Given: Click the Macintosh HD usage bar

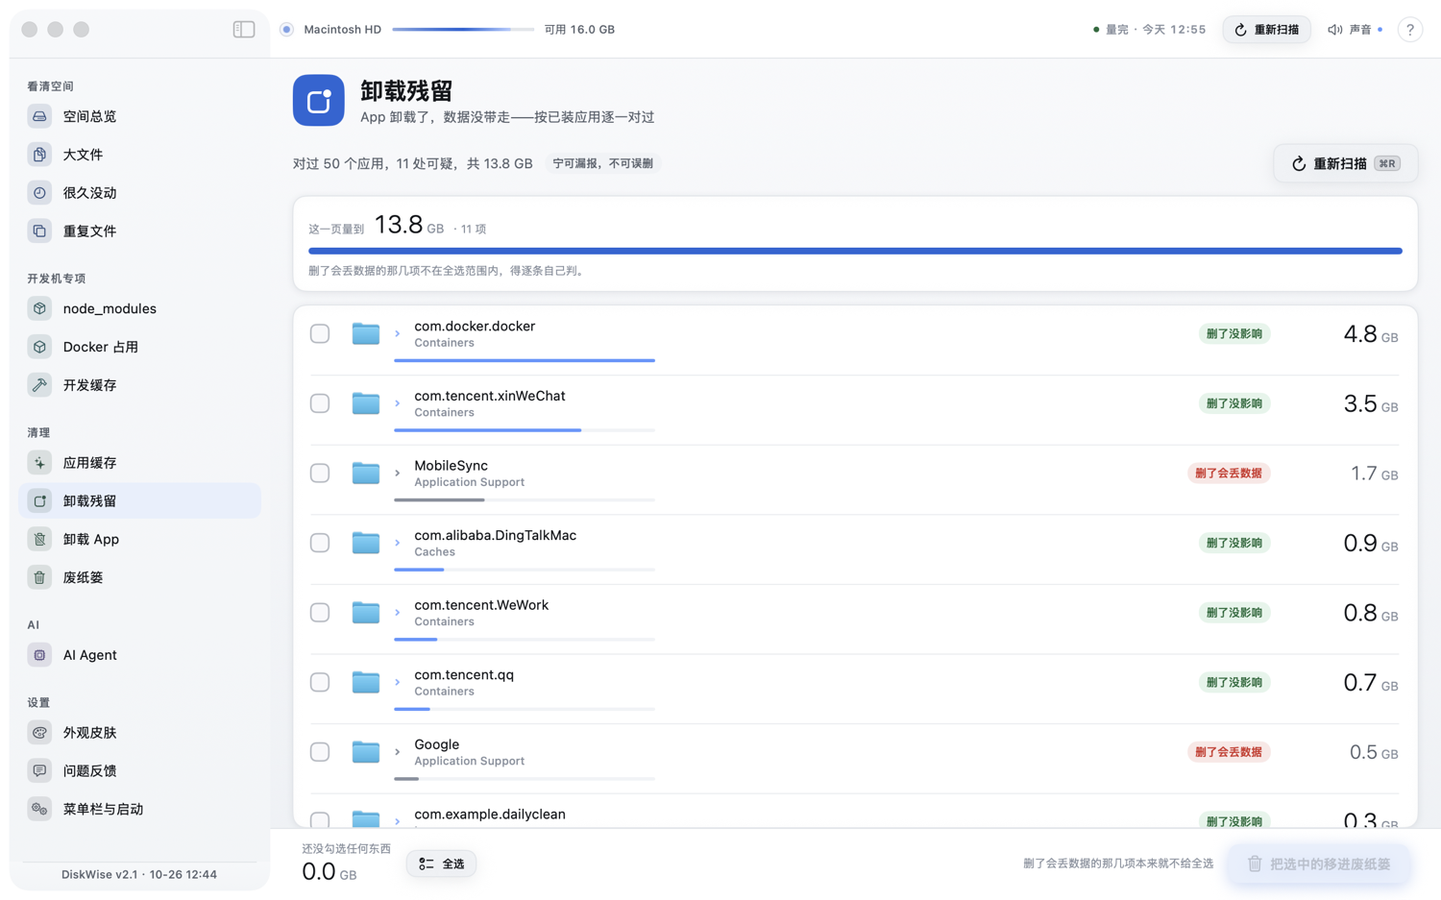Looking at the screenshot, I should [x=463, y=30].
